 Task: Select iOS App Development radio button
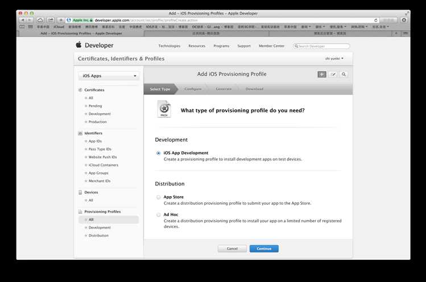click(x=158, y=154)
